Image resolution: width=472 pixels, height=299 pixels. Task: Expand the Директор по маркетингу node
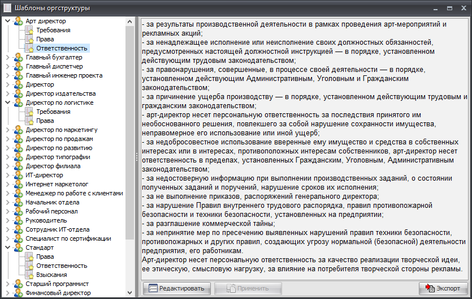[7, 130]
